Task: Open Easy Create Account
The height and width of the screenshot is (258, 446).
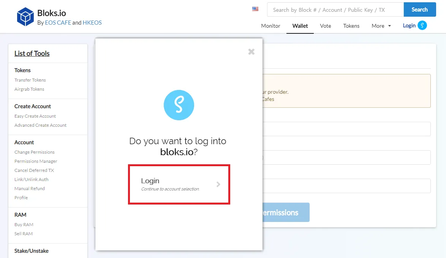Action: 35,116
